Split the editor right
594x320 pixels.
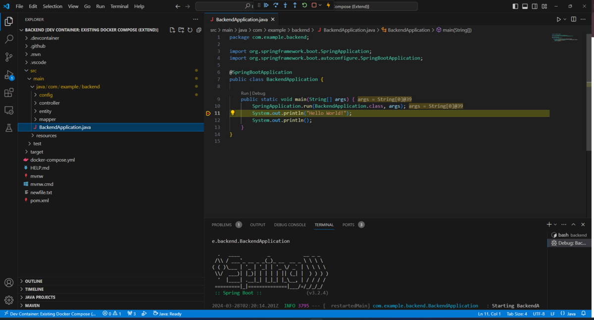574,19
